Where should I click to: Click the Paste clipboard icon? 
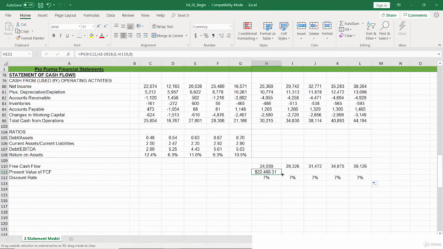(x=8, y=27)
